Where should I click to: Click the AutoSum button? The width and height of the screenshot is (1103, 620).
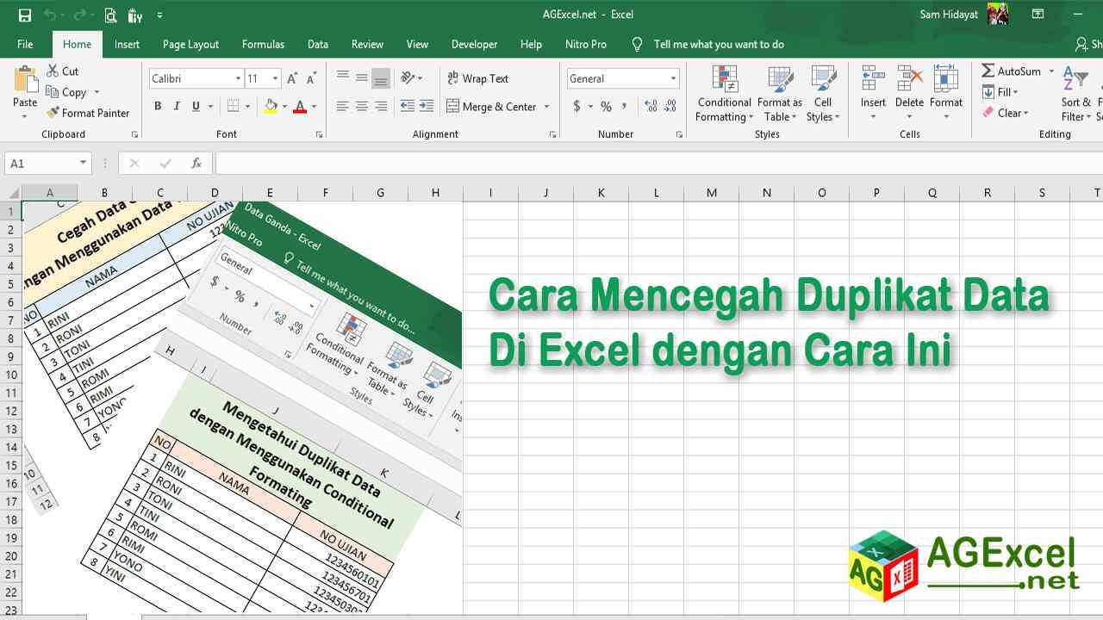click(1011, 71)
